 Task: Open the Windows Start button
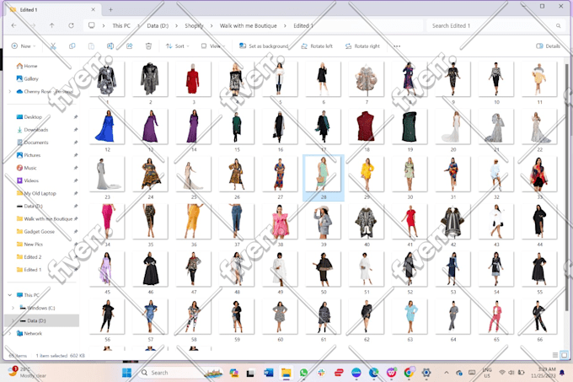pyautogui.click(x=126, y=373)
